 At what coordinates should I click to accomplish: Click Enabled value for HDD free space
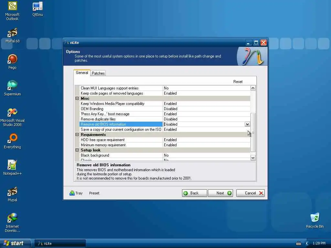170,140
